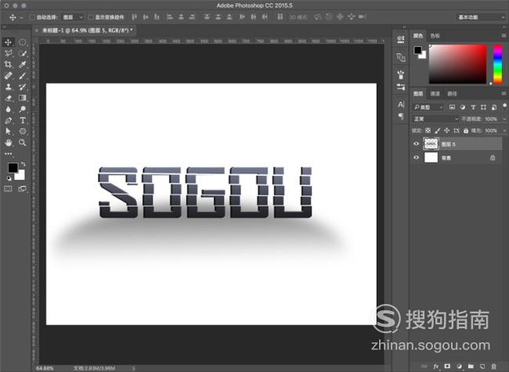The height and width of the screenshot is (372, 509).
Task: Open the Color panel flyout menu
Action: pyautogui.click(x=504, y=35)
